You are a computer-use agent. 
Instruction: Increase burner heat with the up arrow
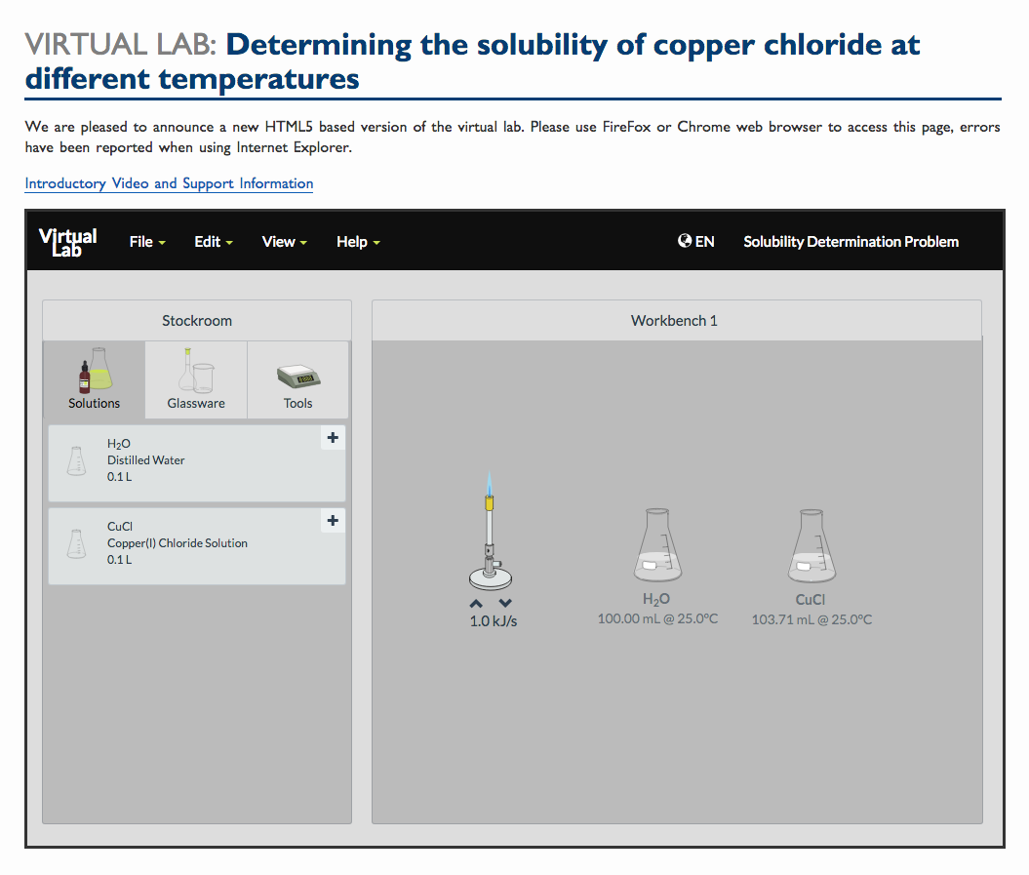tap(477, 603)
